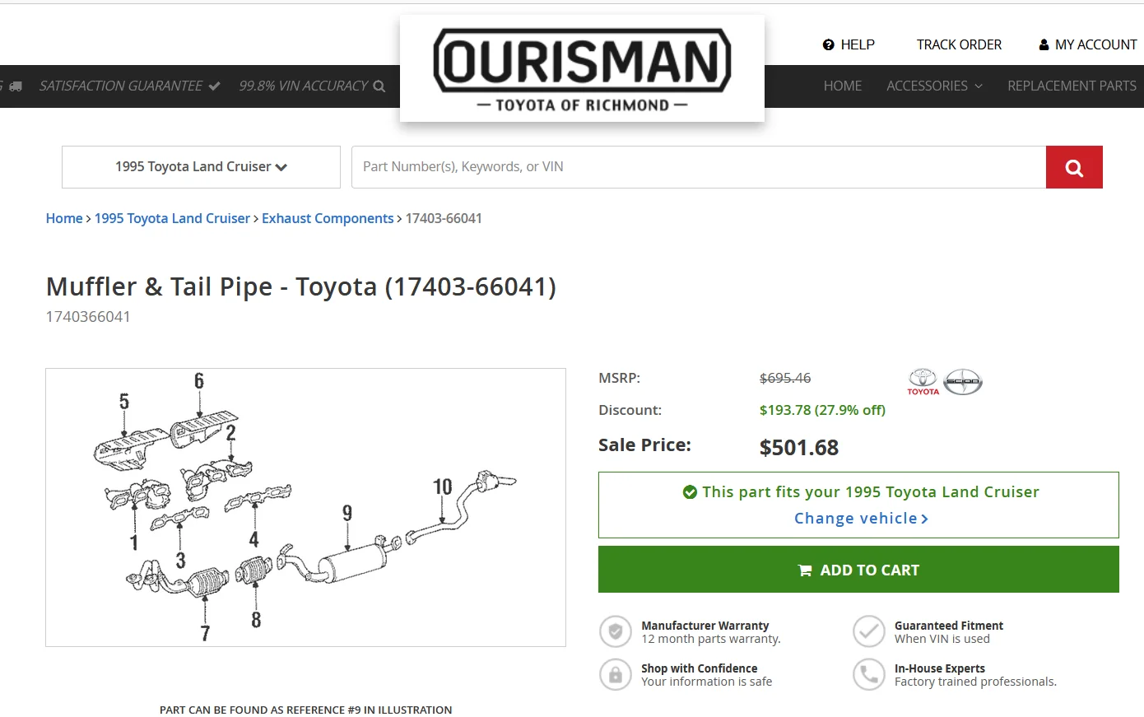Click the Shop with Confidence lock icon
Screen dimensions: 1144x717
point(615,675)
